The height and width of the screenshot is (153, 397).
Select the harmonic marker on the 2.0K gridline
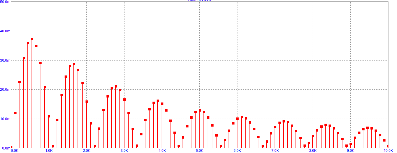tap(87, 102)
